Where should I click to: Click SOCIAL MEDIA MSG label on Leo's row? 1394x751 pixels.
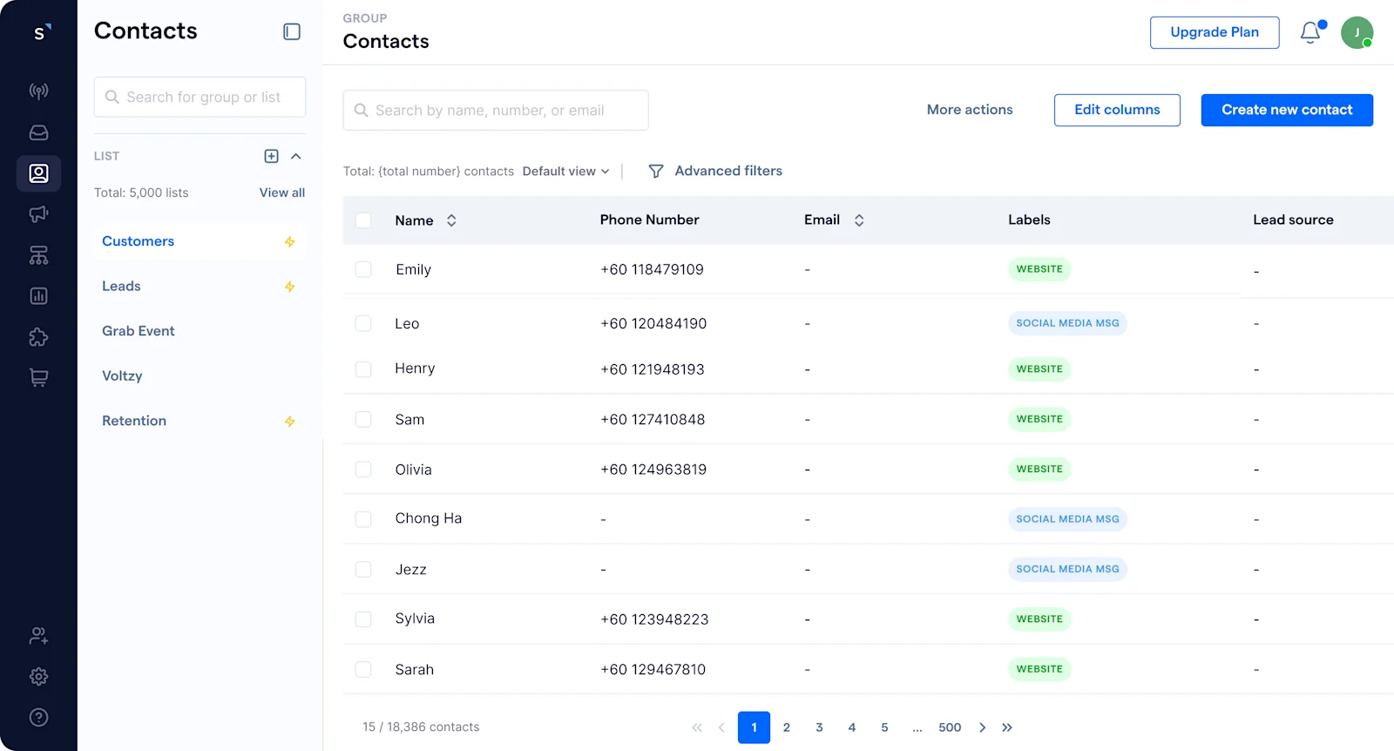1067,323
